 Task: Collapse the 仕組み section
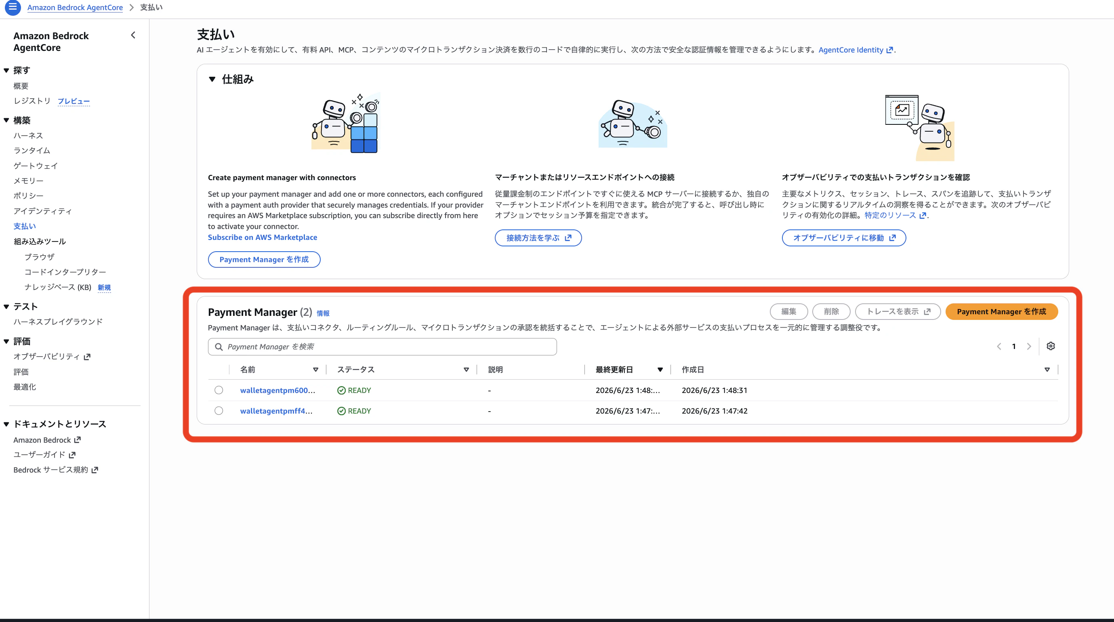pyautogui.click(x=212, y=79)
